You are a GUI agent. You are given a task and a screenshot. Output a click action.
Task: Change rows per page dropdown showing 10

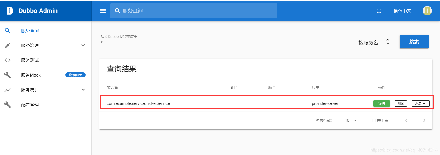[x=352, y=120]
